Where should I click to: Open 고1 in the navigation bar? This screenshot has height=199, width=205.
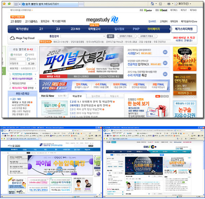(x=41, y=29)
